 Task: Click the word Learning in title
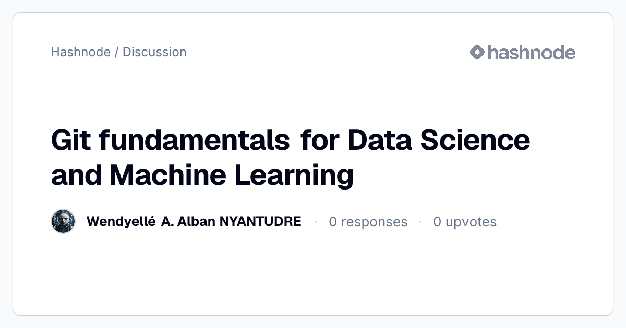294,175
